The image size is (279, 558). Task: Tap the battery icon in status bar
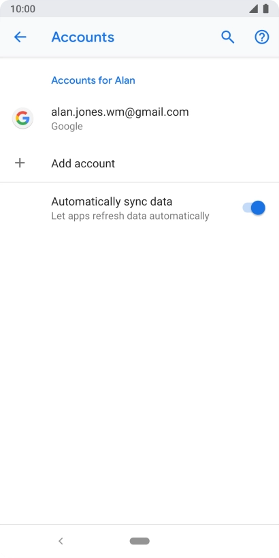pos(266,9)
